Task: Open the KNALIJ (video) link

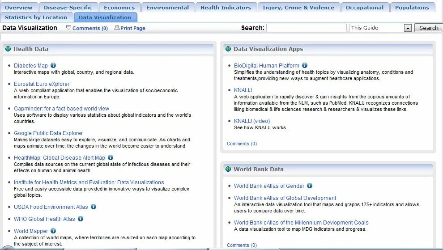Action: (x=252, y=121)
